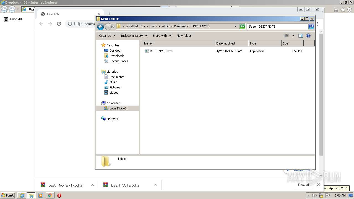Sort files by Name column
This screenshot has width=354, height=199.
coord(178,43)
